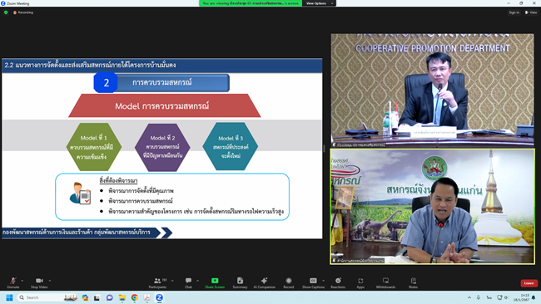Open the Reactions menu
This screenshot has width=541, height=304.
click(338, 282)
